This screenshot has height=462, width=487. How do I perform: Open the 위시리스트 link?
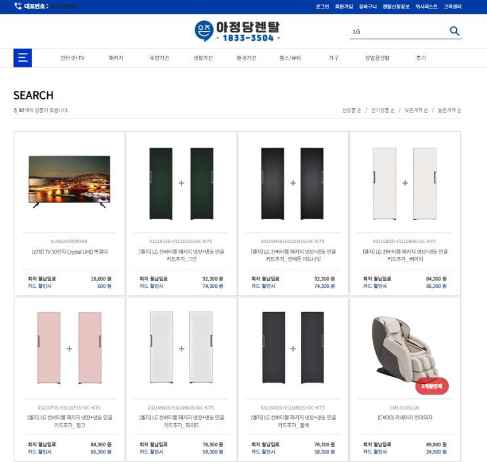click(x=427, y=7)
